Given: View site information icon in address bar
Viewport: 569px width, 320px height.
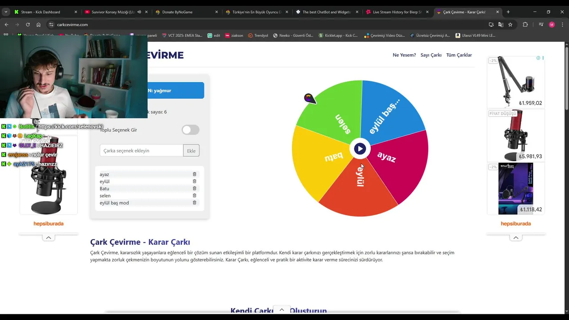Looking at the screenshot, I should coord(51,24).
